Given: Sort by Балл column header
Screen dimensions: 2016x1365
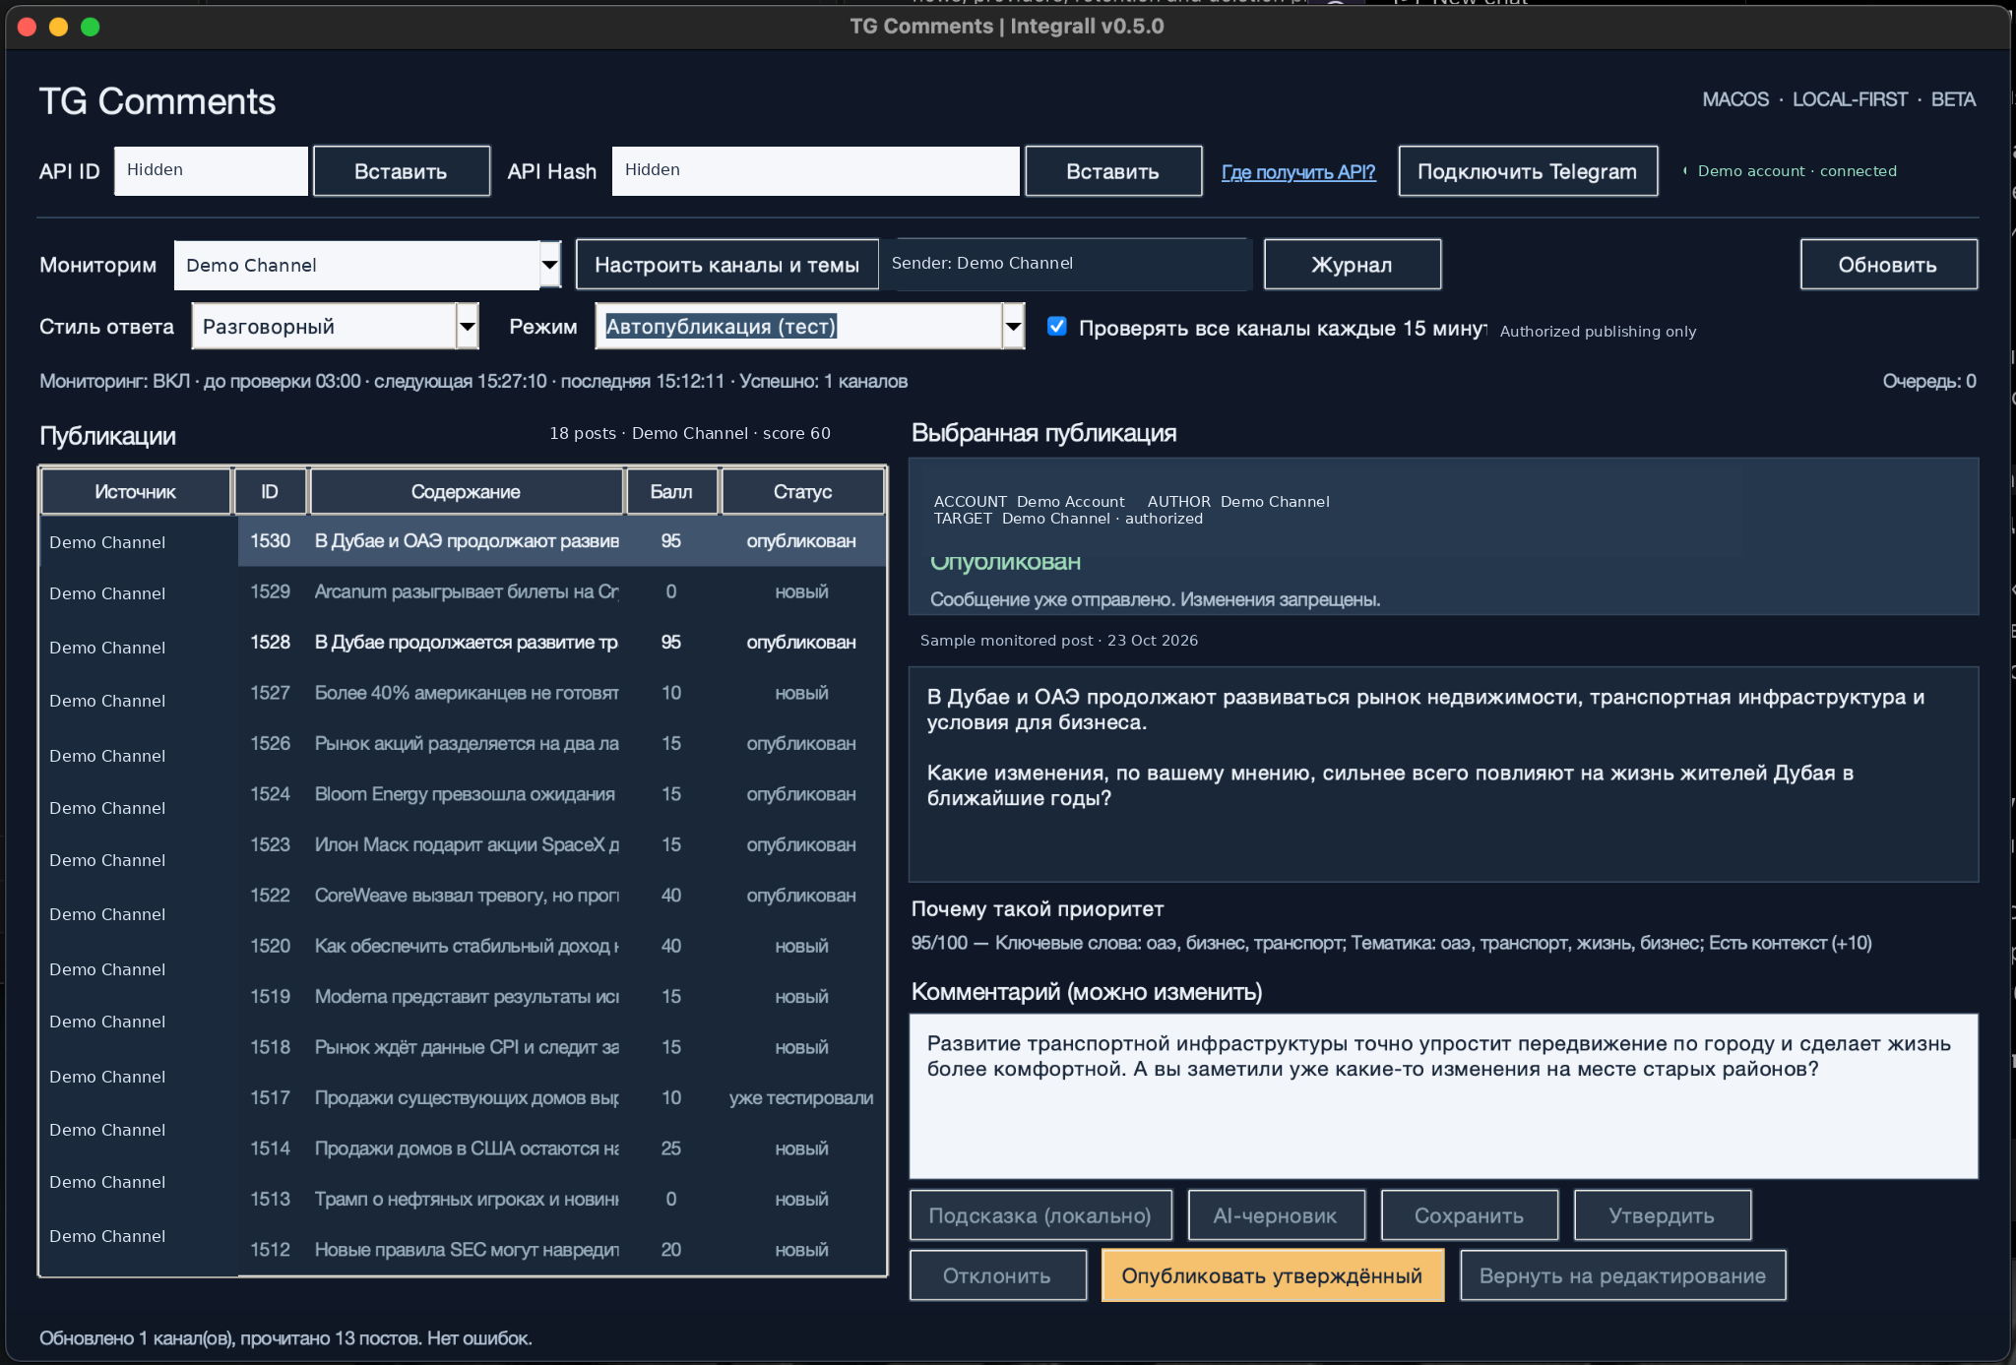Looking at the screenshot, I should [x=671, y=491].
